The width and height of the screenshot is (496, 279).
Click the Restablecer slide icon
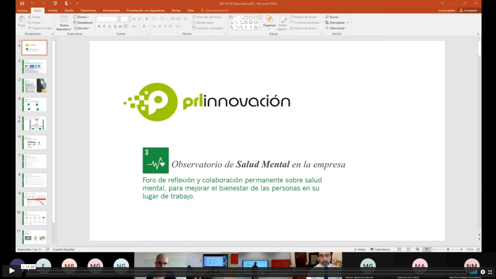click(75, 22)
